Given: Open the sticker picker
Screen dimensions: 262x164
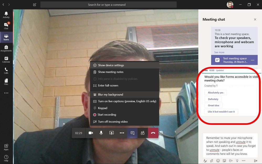Looking at the screenshot, I should click(224, 161).
